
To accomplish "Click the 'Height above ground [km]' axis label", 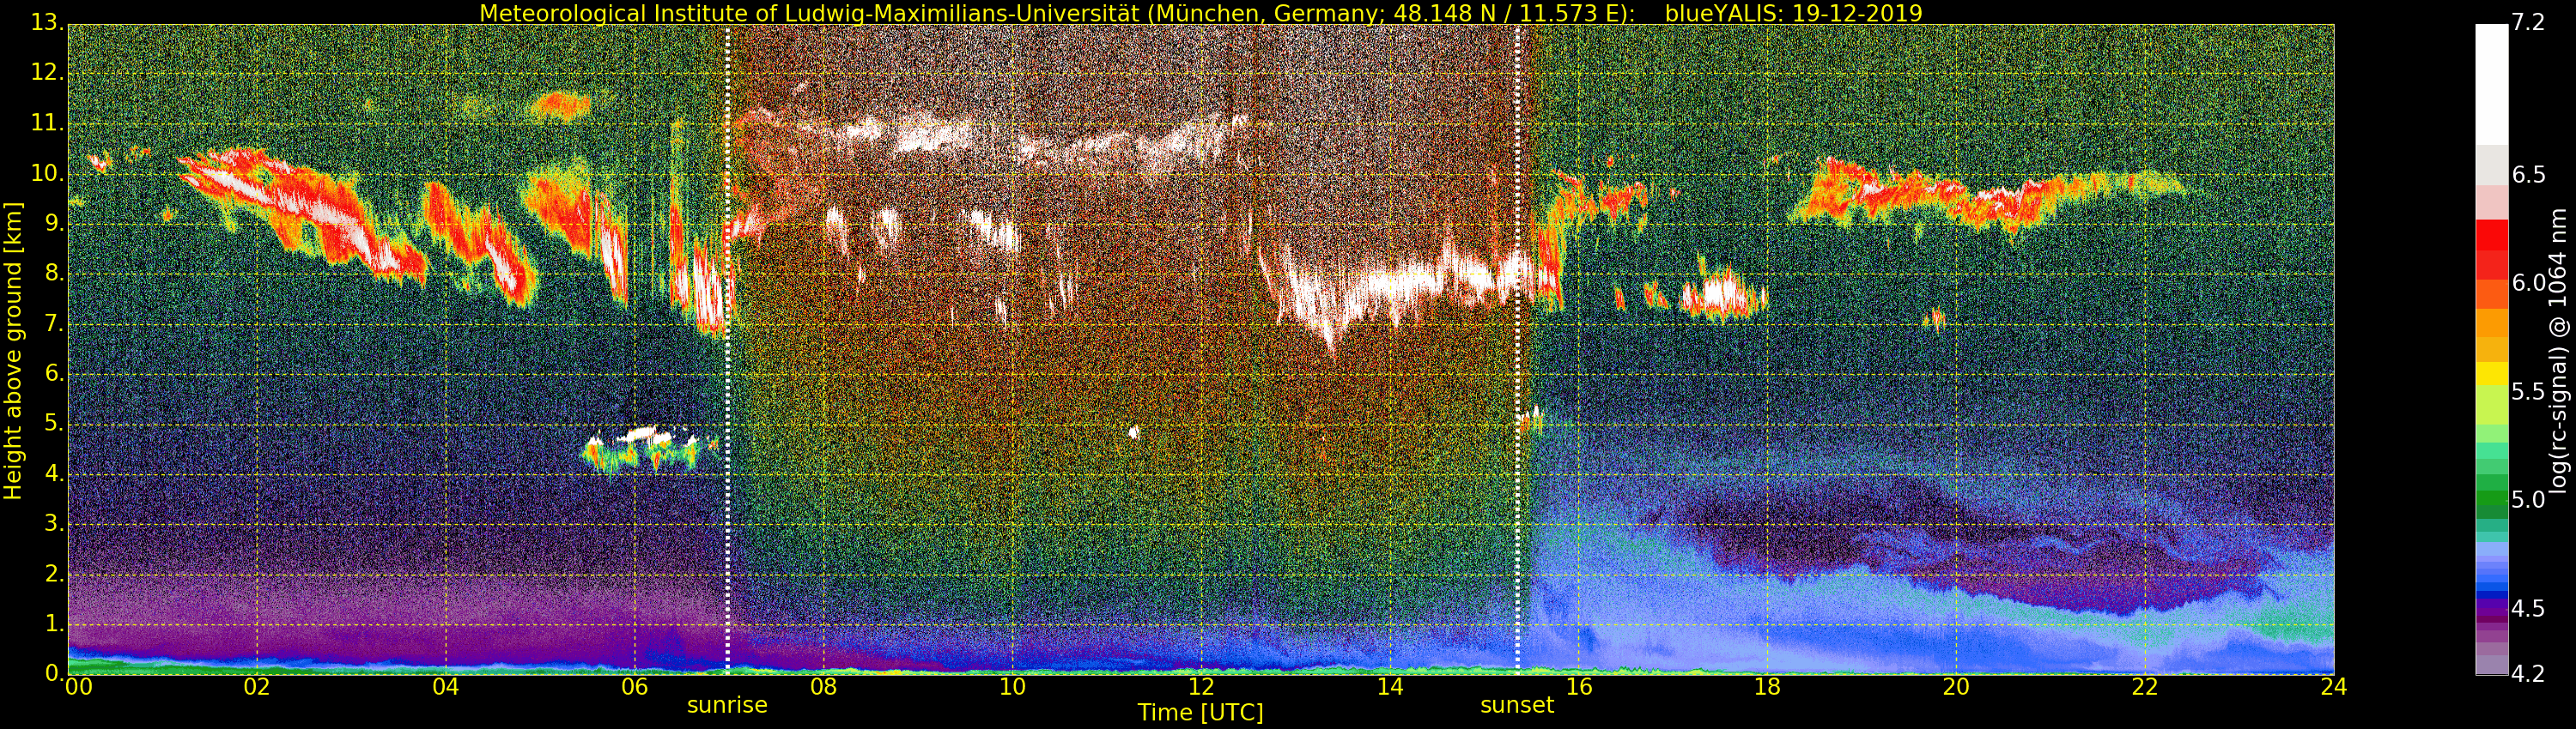I will click(13, 351).
